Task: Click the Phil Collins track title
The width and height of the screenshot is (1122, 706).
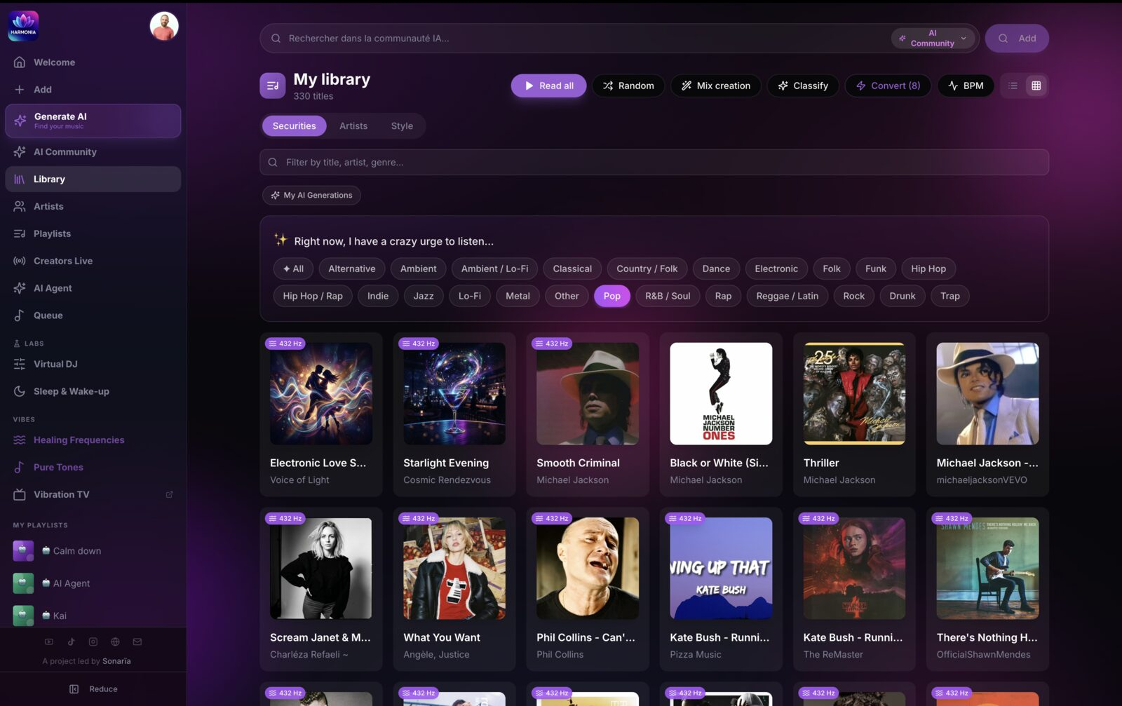Action: coord(586,638)
